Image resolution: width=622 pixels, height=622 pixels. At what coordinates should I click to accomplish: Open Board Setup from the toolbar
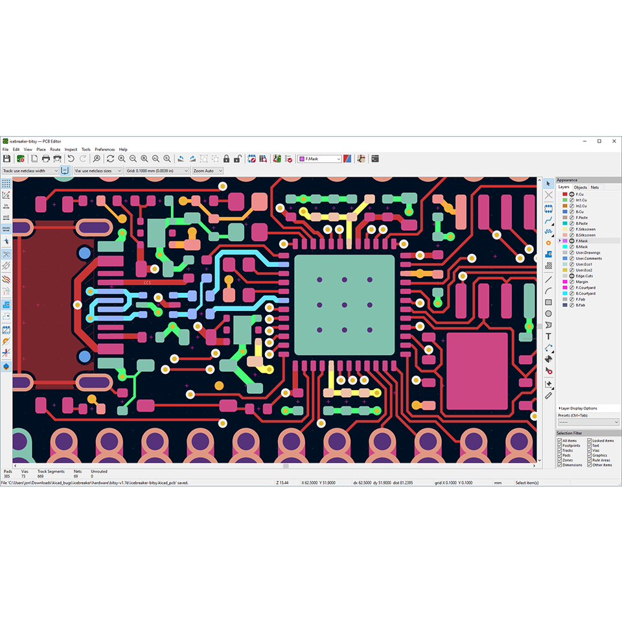point(21,159)
